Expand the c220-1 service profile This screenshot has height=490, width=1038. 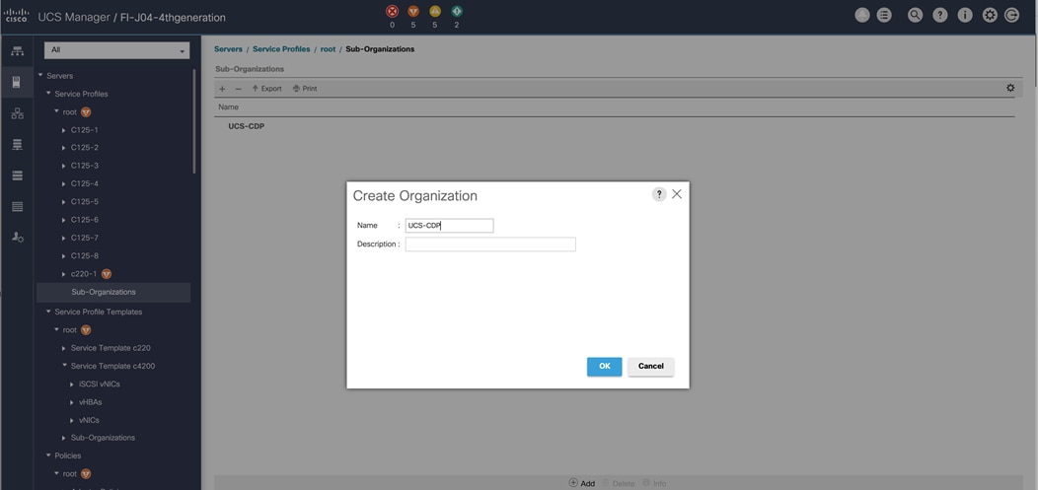pyautogui.click(x=63, y=274)
